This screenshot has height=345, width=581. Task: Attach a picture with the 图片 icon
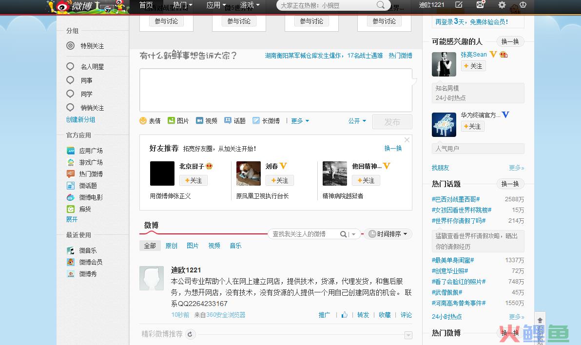point(171,120)
